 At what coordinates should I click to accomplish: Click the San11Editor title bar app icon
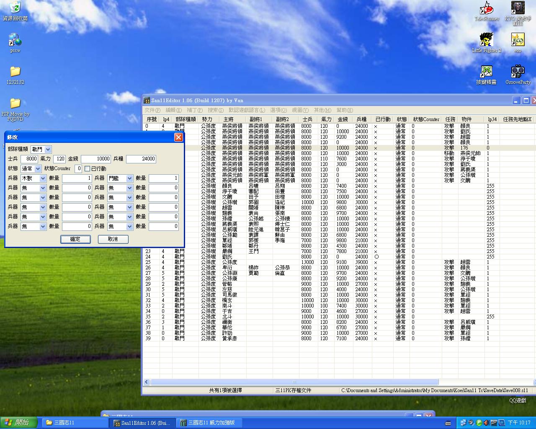[x=147, y=100]
